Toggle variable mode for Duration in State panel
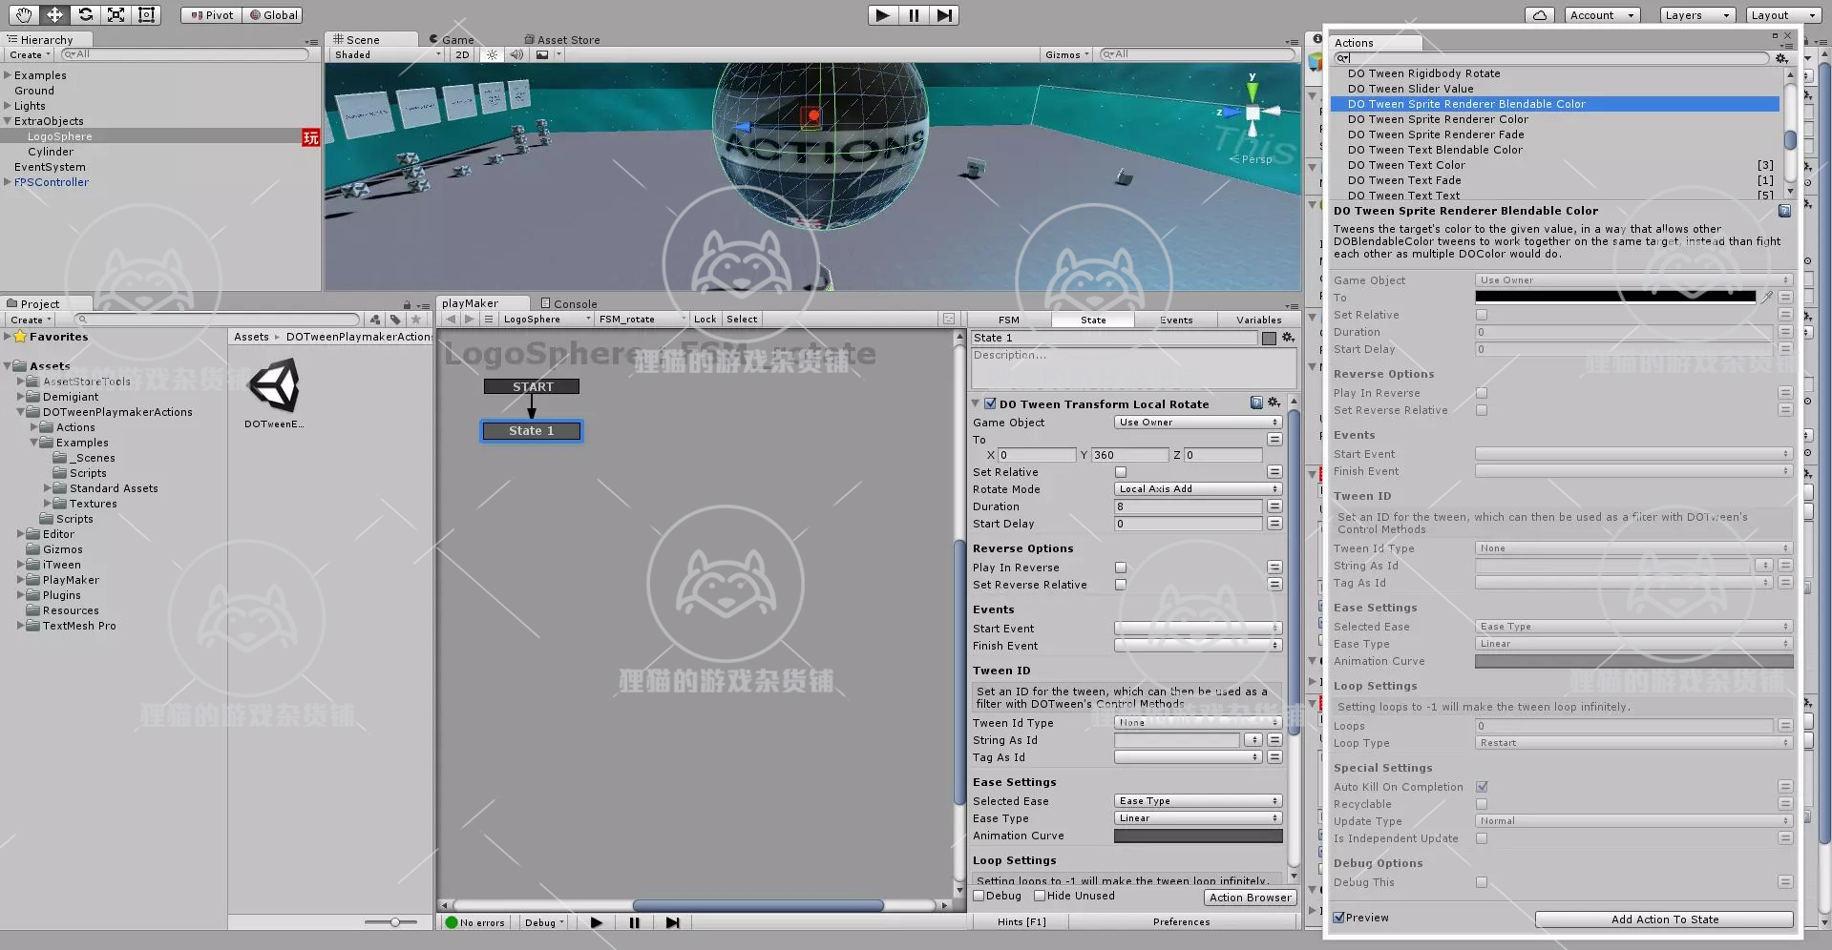 pos(1274,506)
